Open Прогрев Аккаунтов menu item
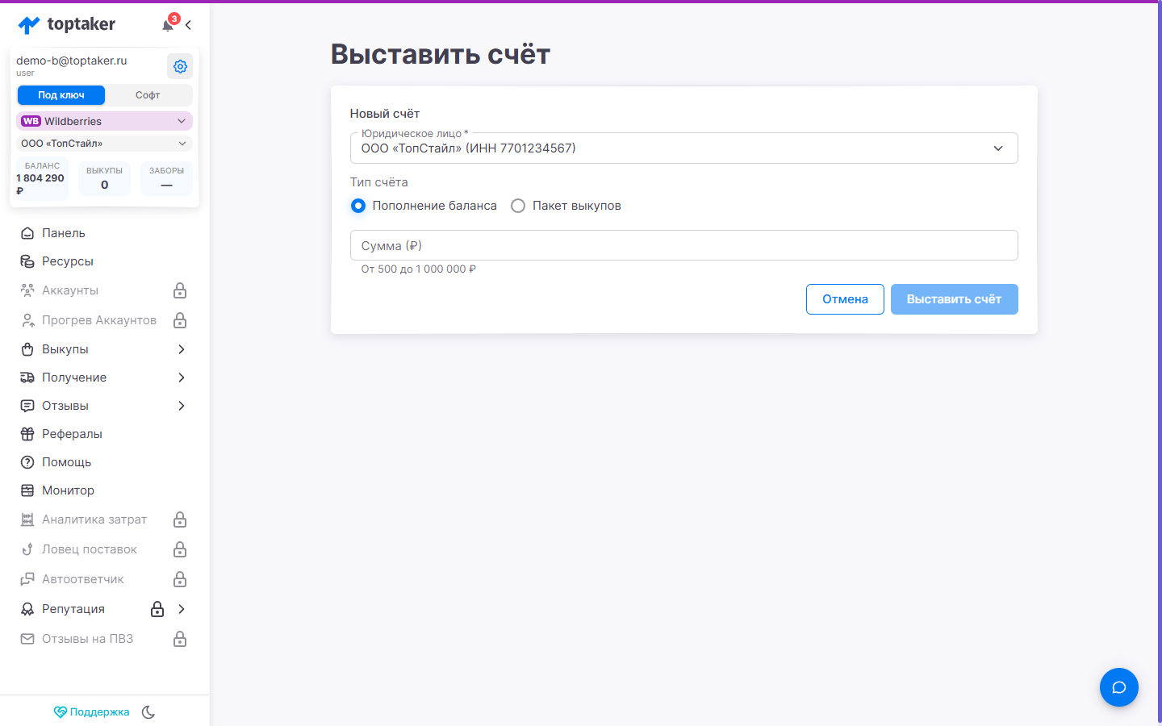This screenshot has width=1162, height=726. coord(104,320)
